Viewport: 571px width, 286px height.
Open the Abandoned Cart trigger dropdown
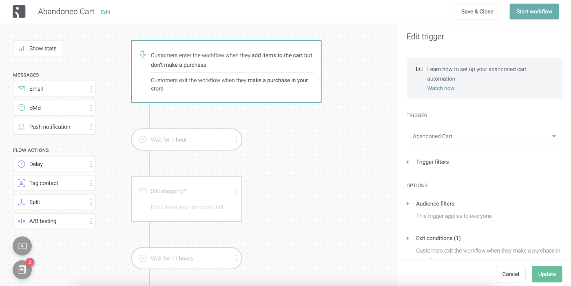pyautogui.click(x=484, y=136)
